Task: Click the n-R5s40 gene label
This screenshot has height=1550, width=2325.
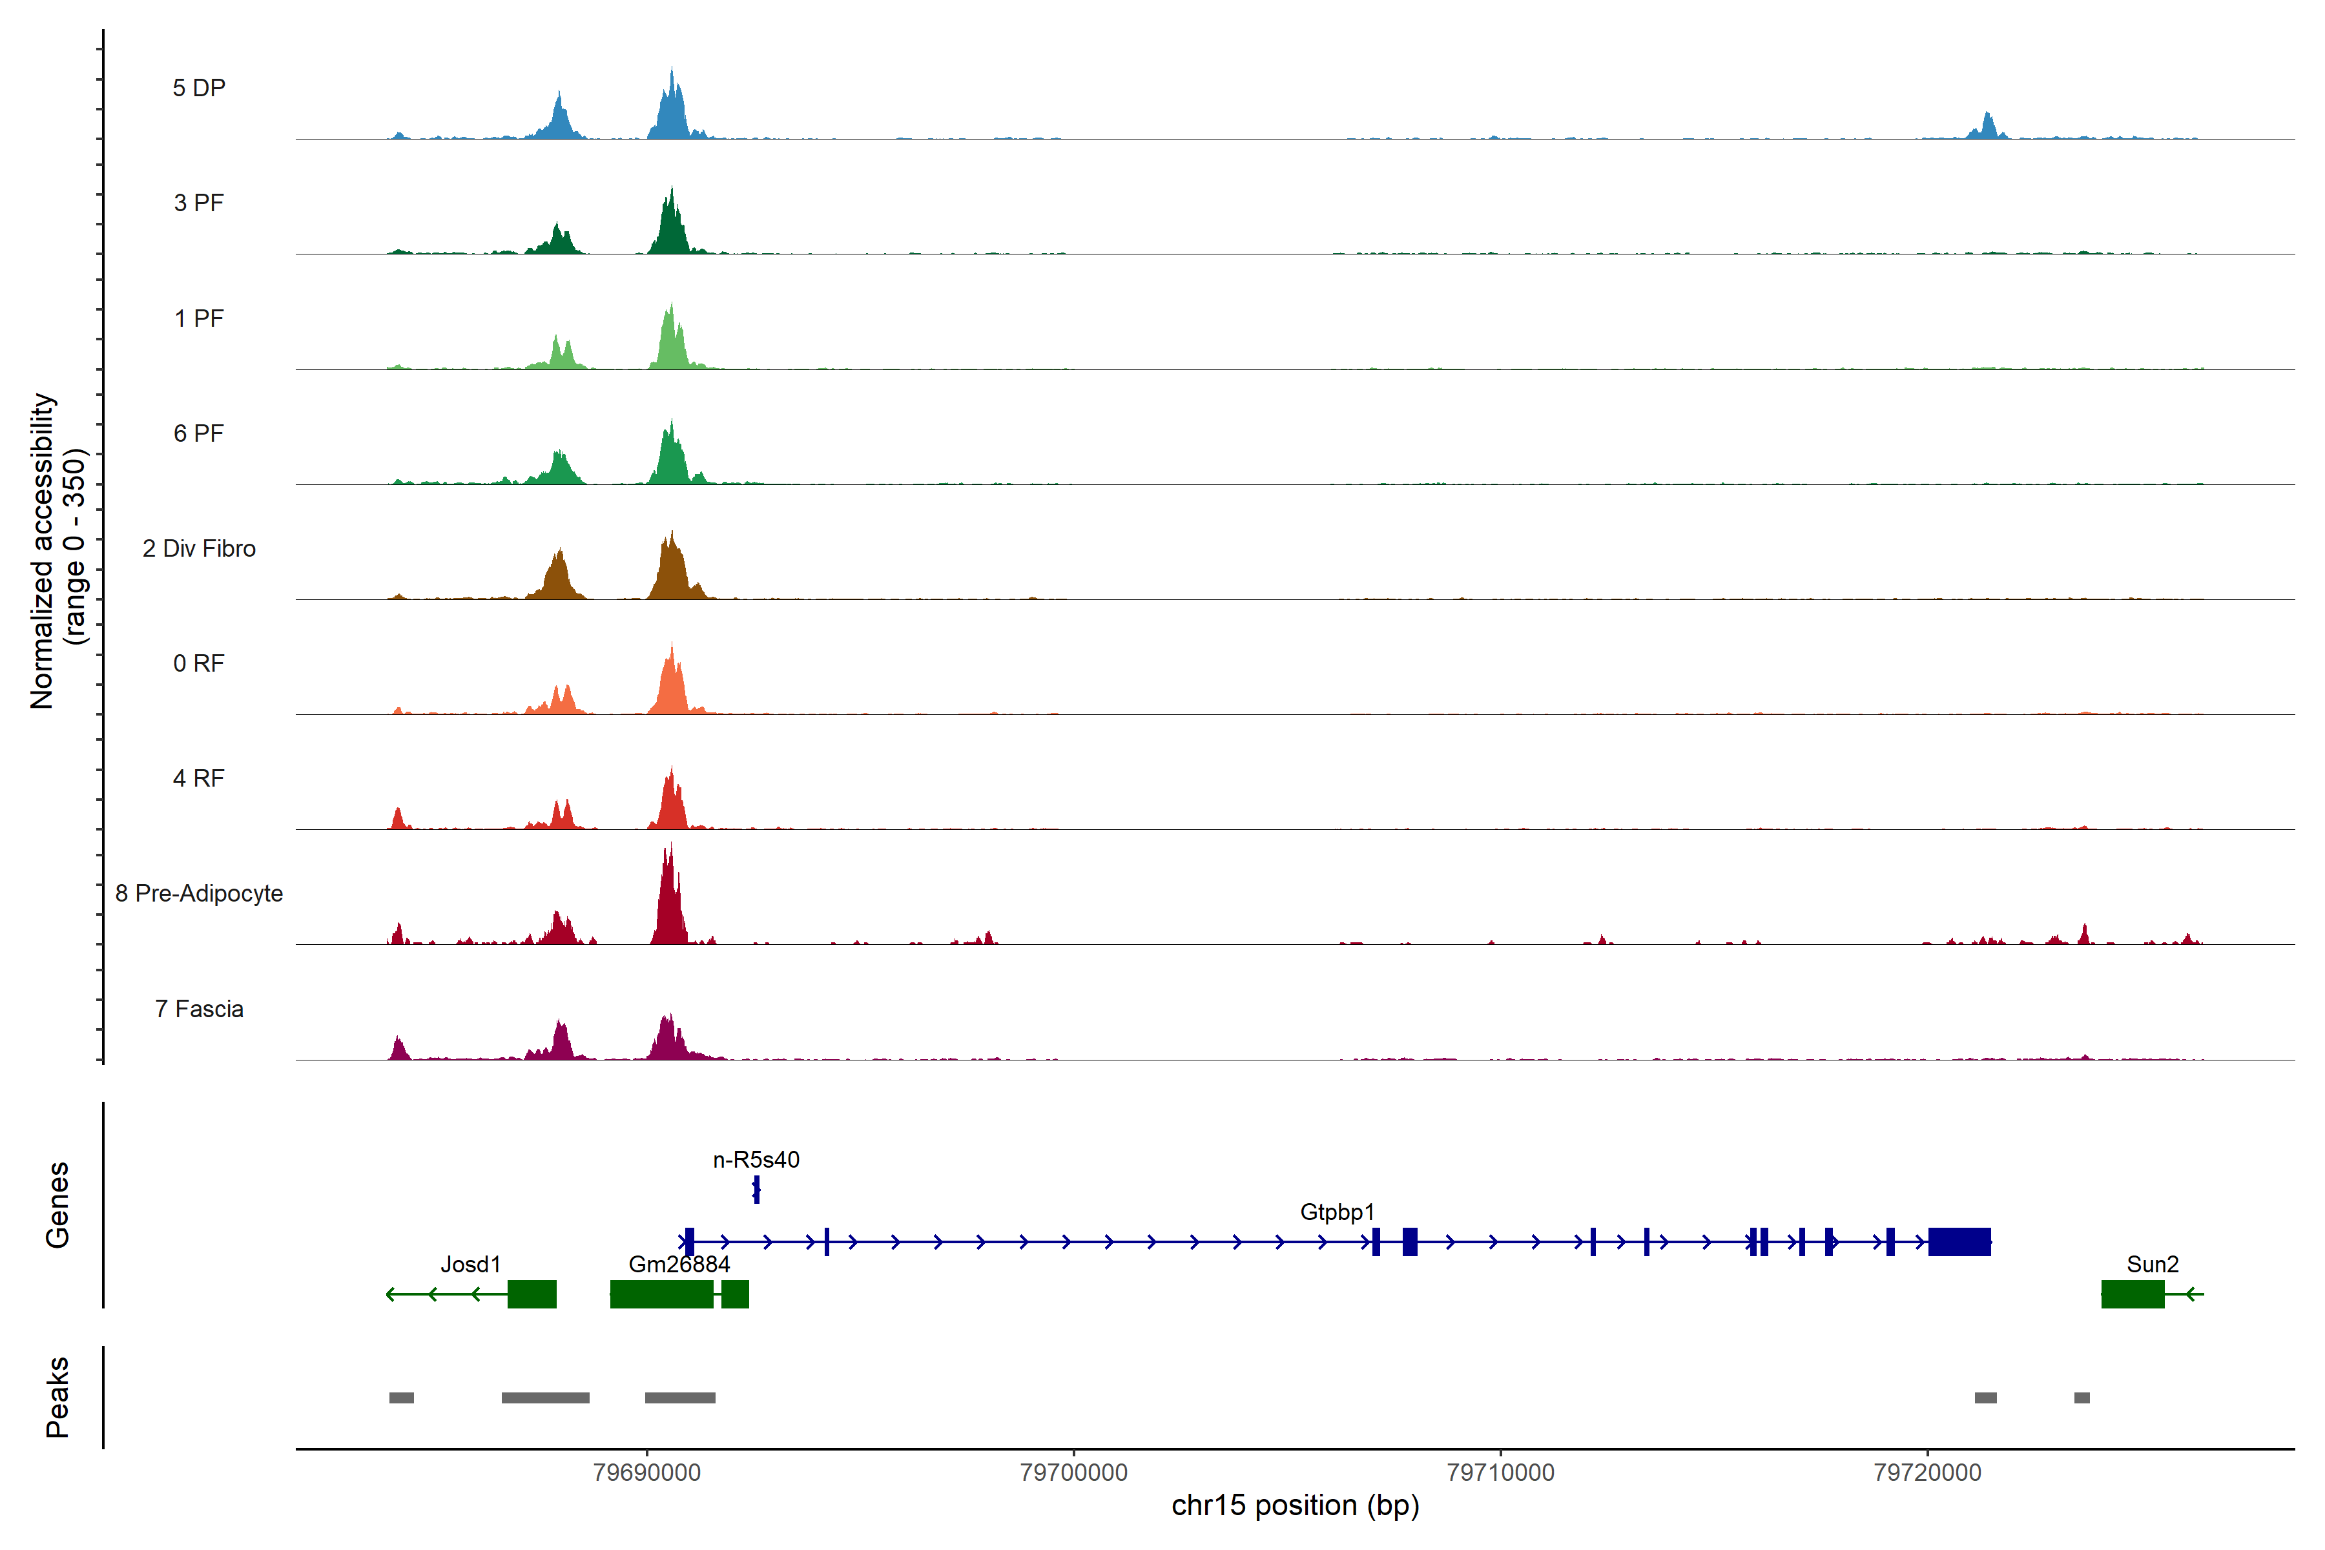Action: click(x=756, y=1159)
